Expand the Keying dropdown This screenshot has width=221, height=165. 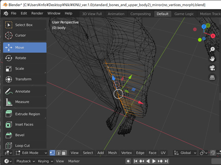click(46, 161)
